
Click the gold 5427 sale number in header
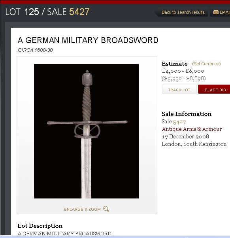click(x=79, y=12)
